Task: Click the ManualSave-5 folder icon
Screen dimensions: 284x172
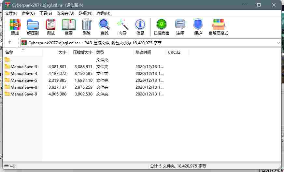Action: pos(7,80)
